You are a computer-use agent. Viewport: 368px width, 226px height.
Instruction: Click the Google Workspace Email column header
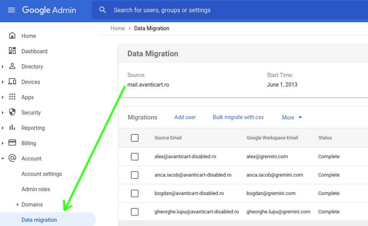click(272, 138)
